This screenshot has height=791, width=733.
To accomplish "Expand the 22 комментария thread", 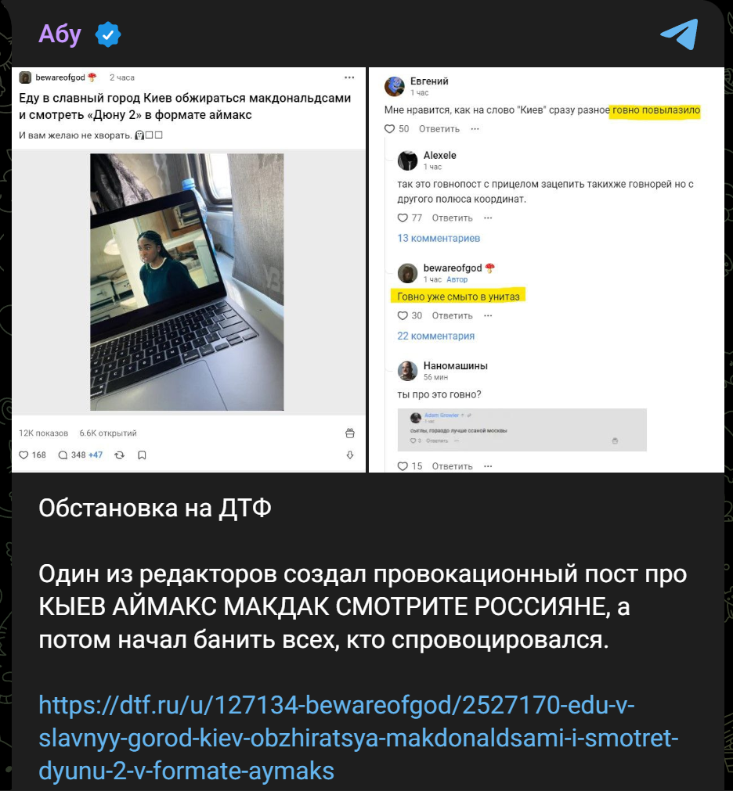I will coord(435,336).
